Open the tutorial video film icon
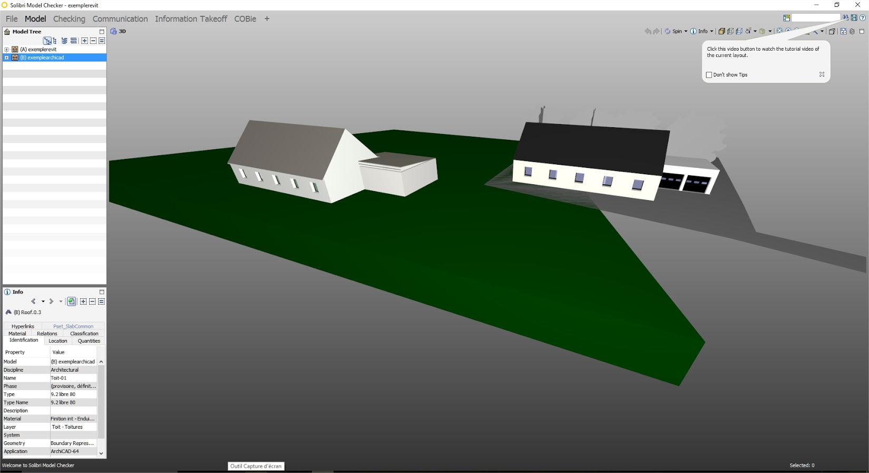This screenshot has height=473, width=869. (854, 17)
